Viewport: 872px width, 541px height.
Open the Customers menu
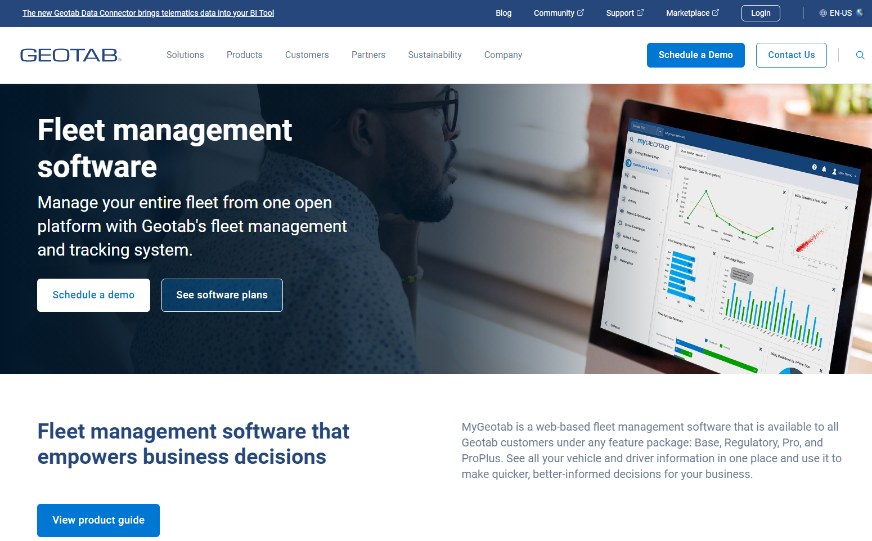coord(307,55)
